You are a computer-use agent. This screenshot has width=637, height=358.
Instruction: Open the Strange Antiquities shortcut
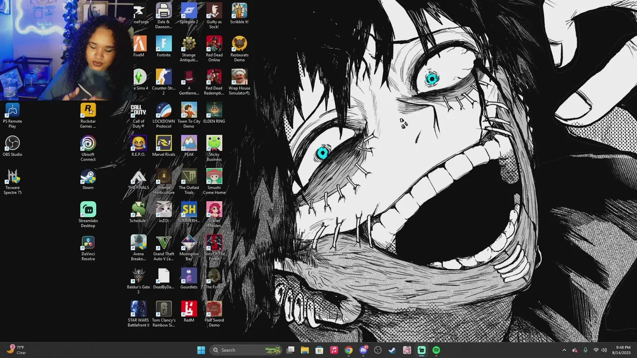(189, 49)
